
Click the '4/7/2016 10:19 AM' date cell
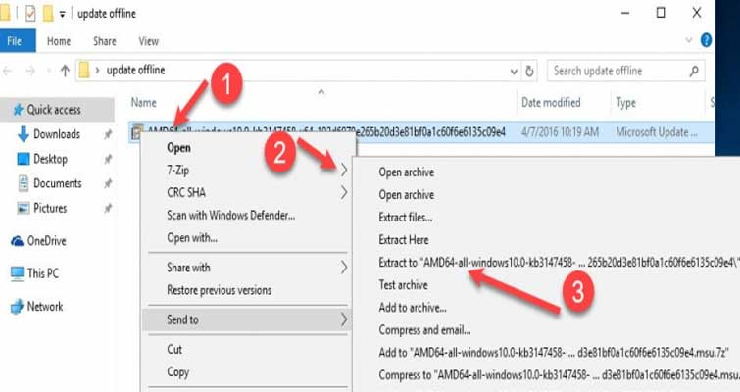[x=560, y=132]
